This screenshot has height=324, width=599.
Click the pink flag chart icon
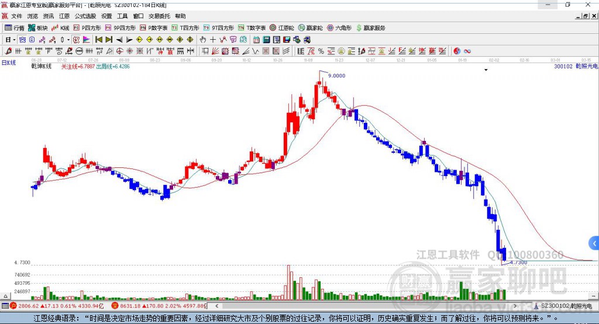(87, 40)
